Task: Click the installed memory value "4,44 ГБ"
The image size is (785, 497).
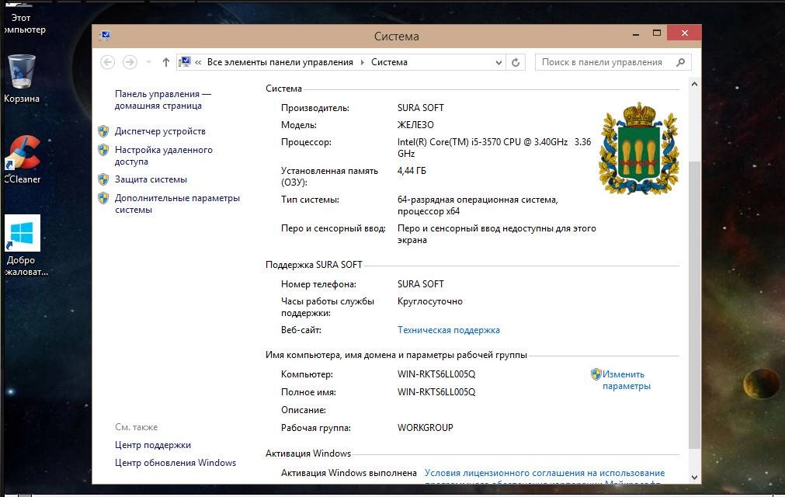Action: pyautogui.click(x=412, y=171)
